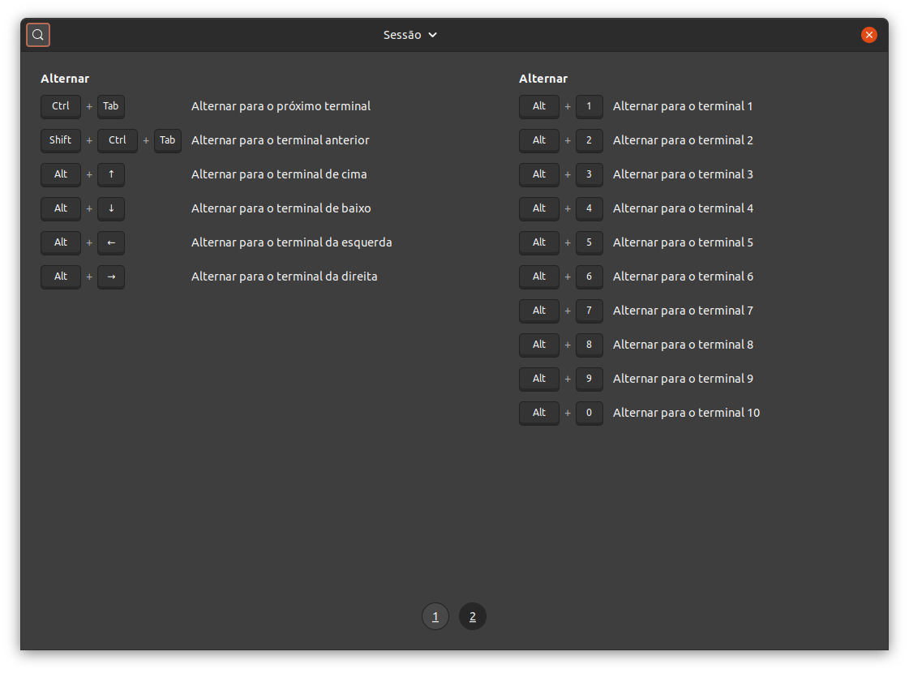Click the number 0 key cap

(589, 413)
